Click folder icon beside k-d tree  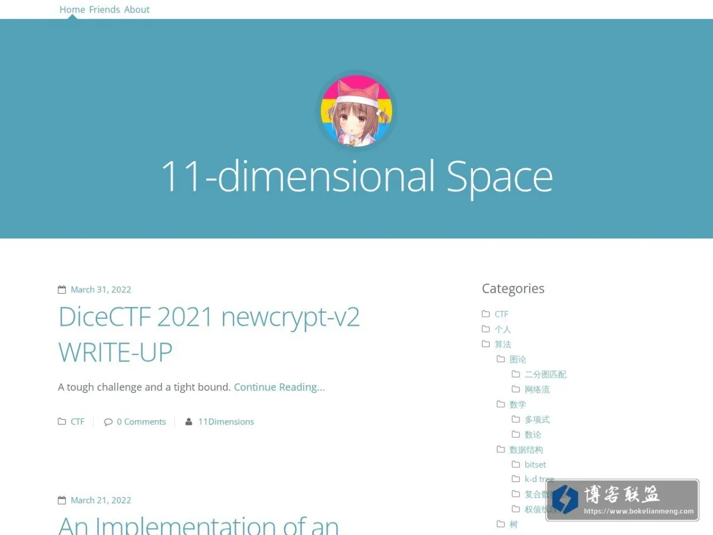tap(516, 479)
